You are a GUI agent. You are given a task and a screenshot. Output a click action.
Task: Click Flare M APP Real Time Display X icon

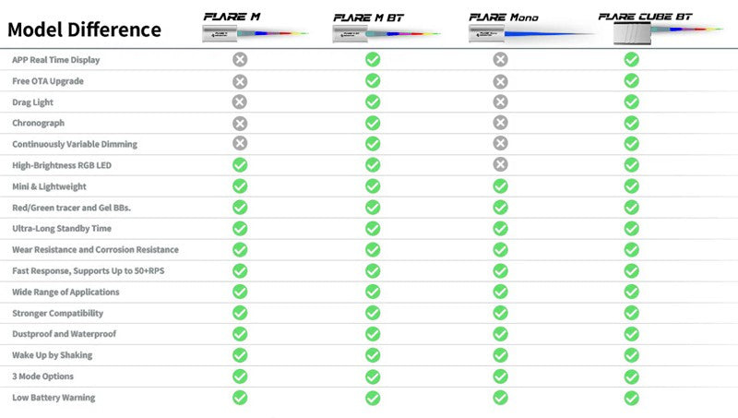point(240,59)
